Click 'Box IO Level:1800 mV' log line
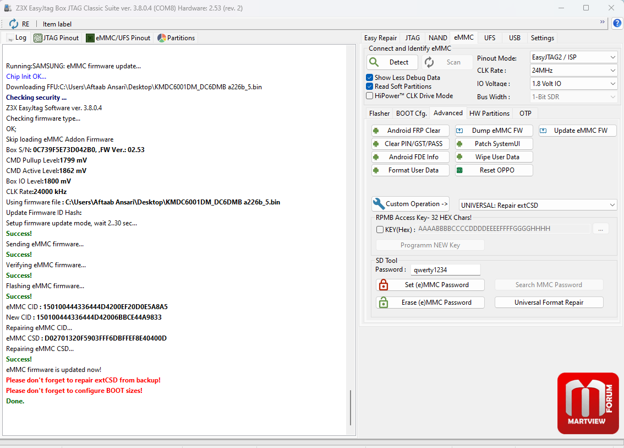624x448 pixels. click(39, 181)
